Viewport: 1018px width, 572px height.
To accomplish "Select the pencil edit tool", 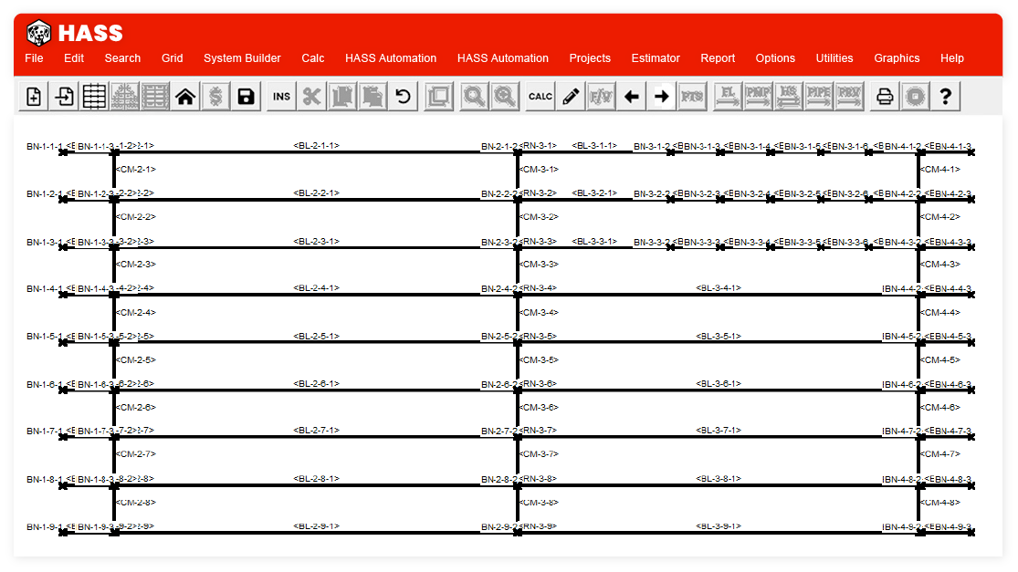I will 571,97.
